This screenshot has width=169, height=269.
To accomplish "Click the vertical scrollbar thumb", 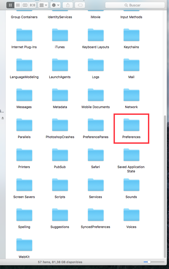I will [165, 185].
